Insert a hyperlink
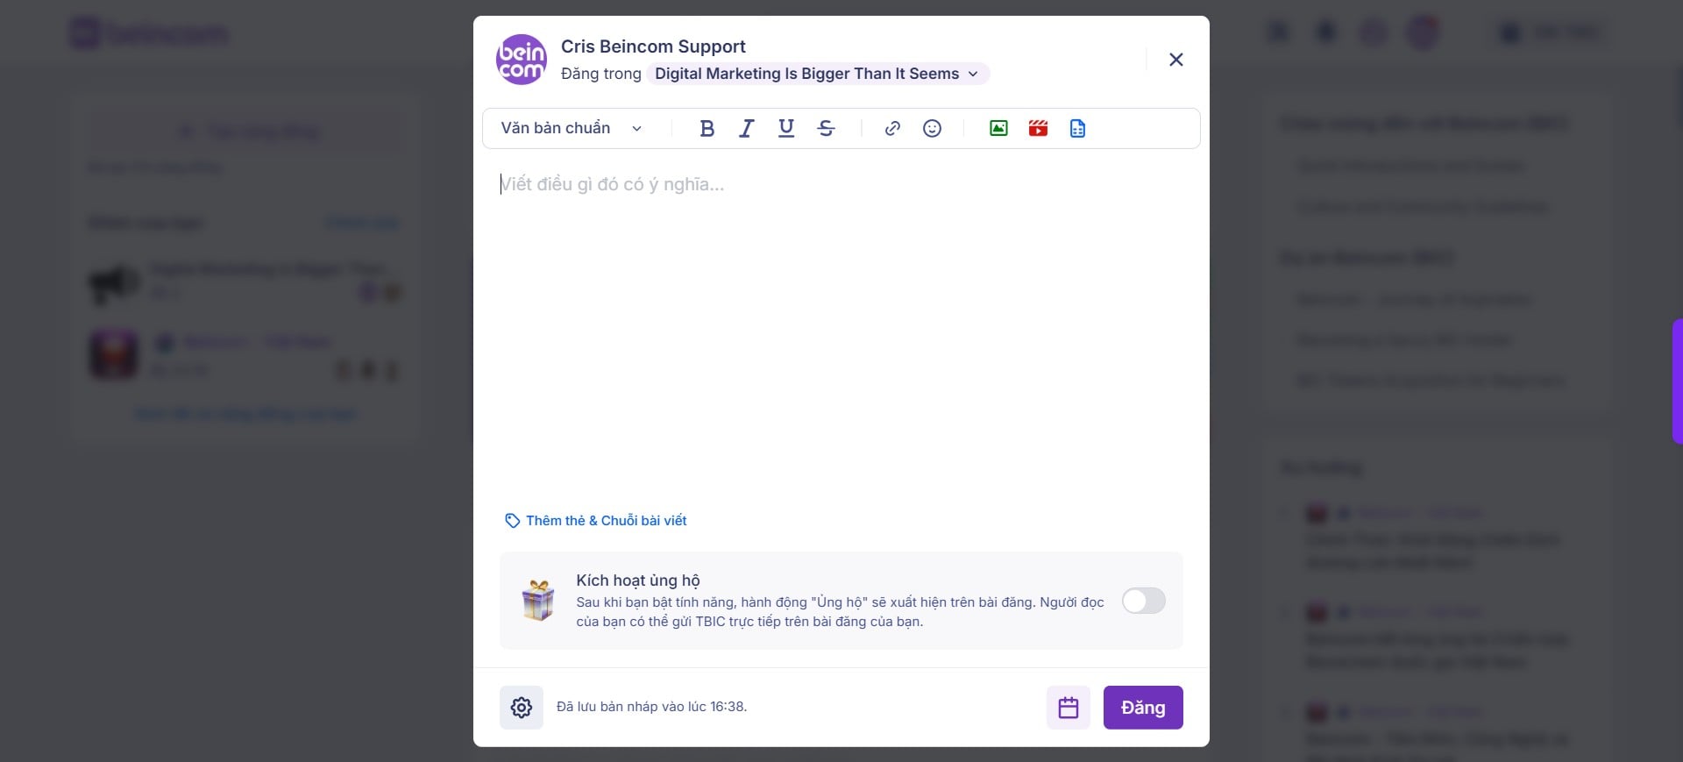The image size is (1683, 762). click(x=892, y=129)
